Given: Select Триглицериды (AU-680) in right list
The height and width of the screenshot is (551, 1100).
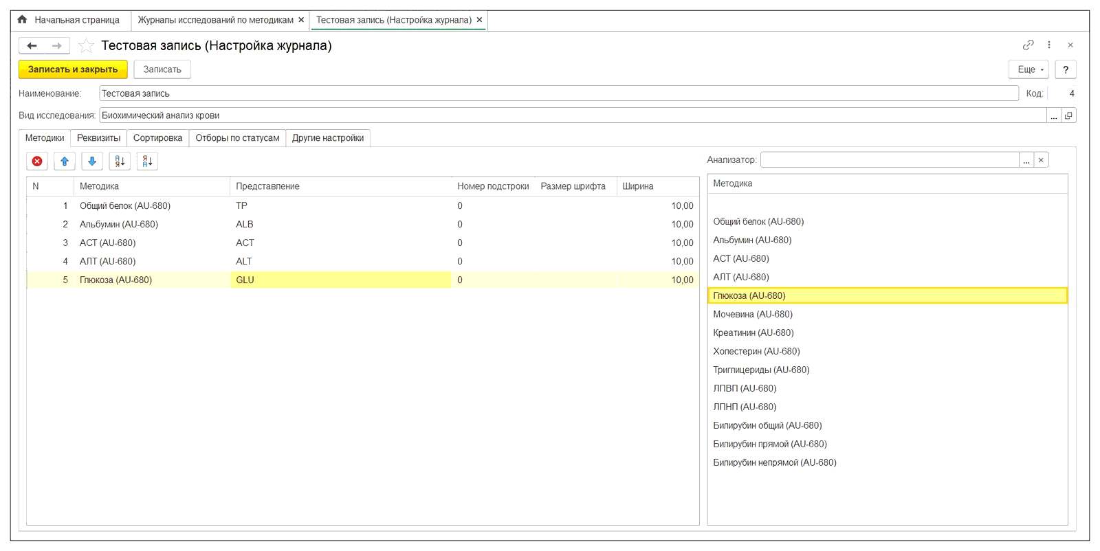Looking at the screenshot, I should click(x=888, y=370).
